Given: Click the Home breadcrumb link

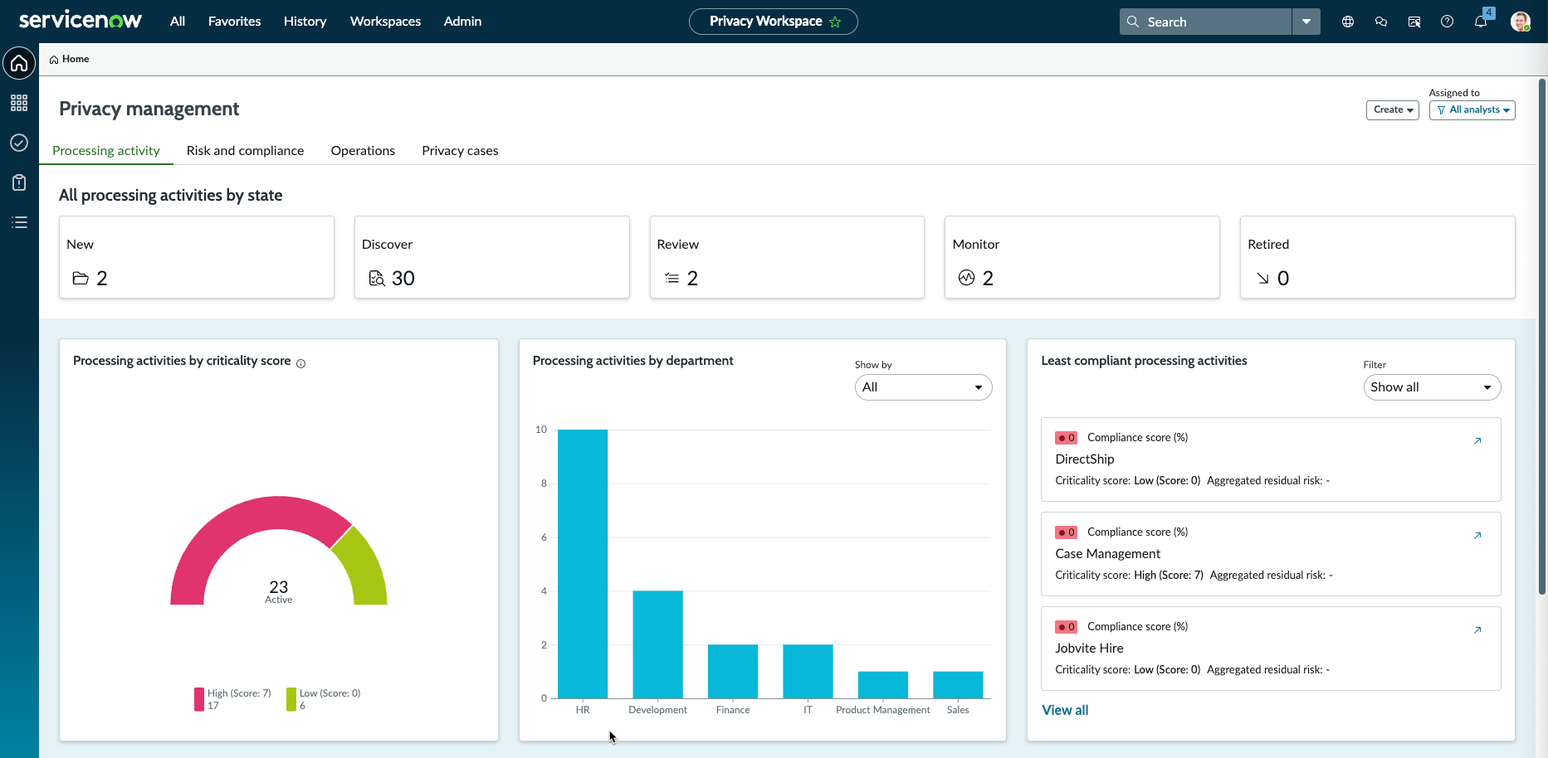Looking at the screenshot, I should pos(76,60).
